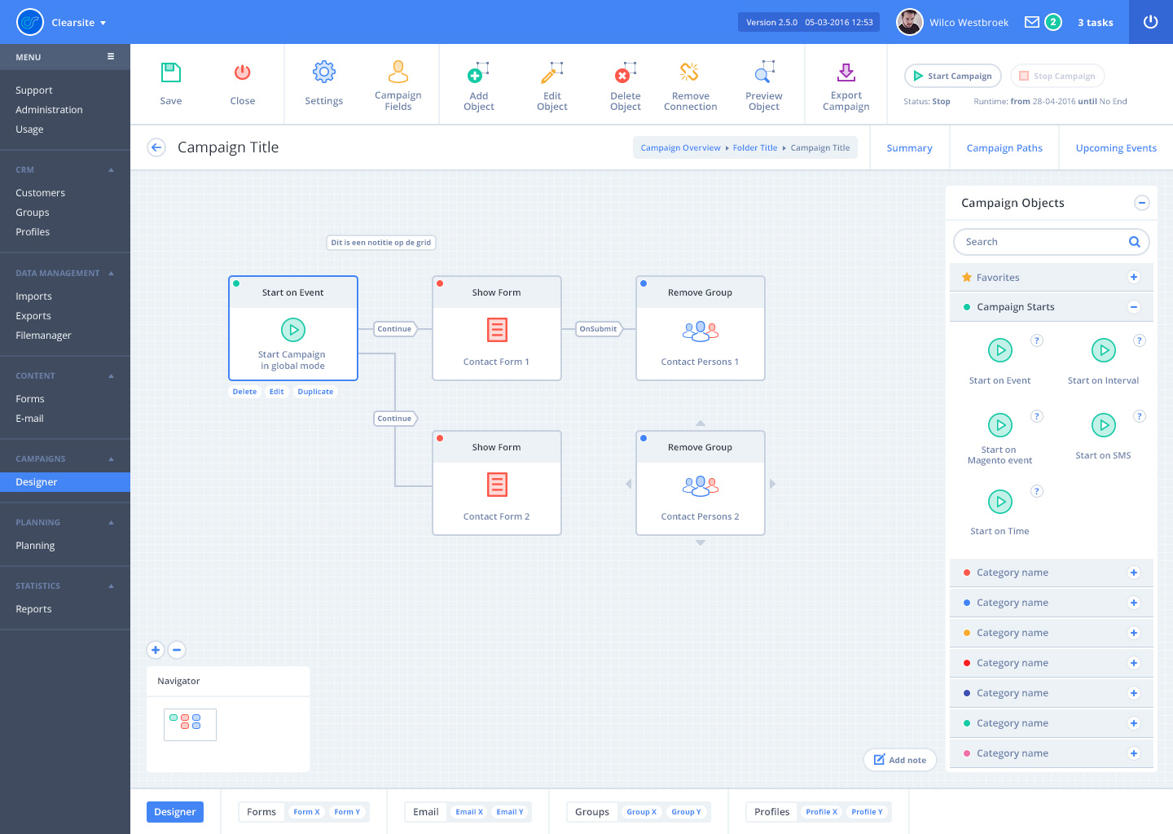Click the 3 tasks indicator
Viewport: 1173px width, 834px height.
[x=1096, y=23]
